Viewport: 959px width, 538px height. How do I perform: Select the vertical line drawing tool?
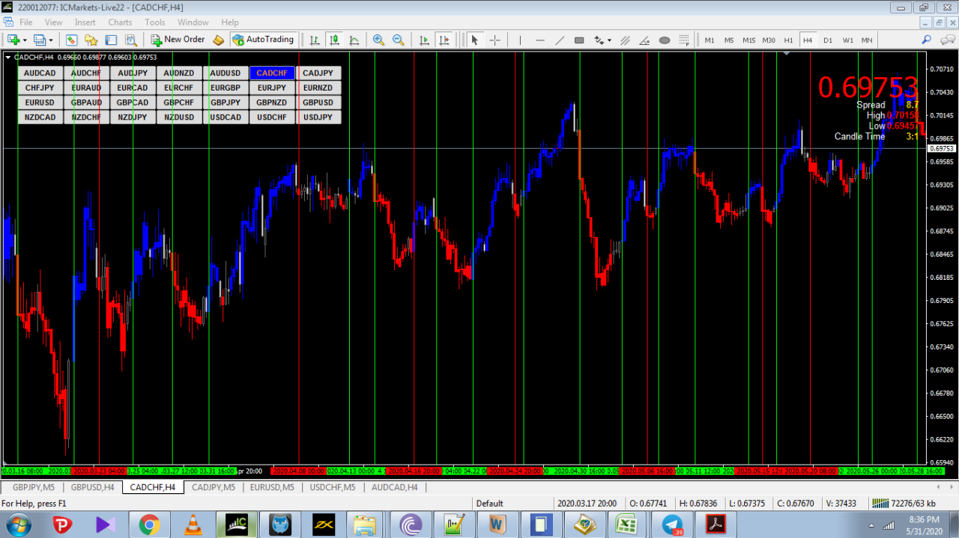click(x=520, y=40)
